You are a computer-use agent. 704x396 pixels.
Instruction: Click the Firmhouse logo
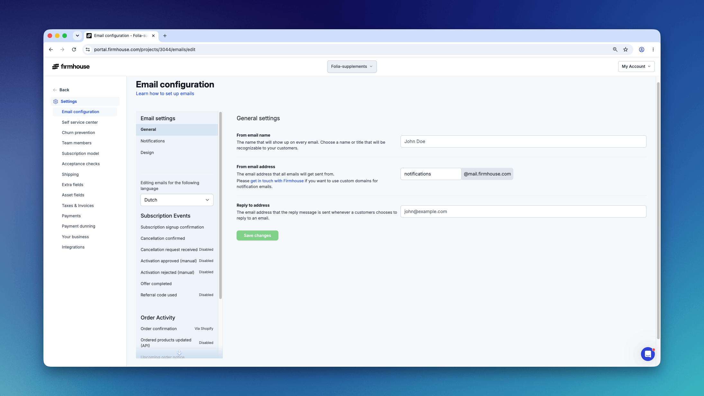point(71,67)
